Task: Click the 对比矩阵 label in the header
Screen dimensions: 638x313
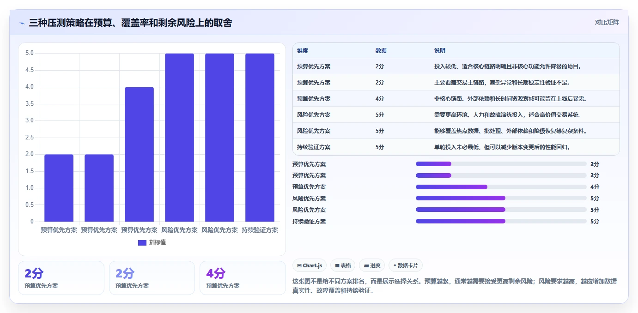Action: coord(607,22)
